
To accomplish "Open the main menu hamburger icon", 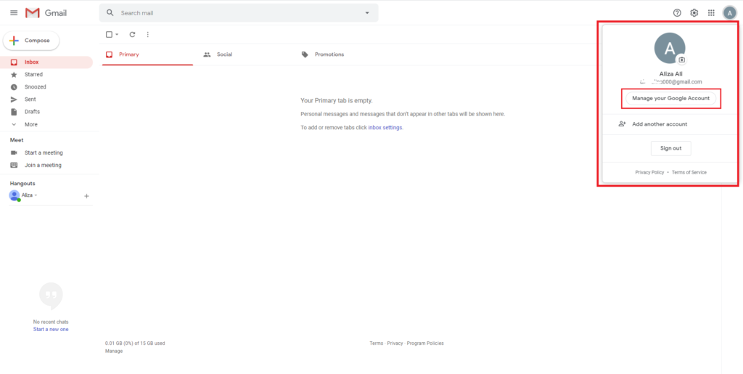I will (14, 13).
